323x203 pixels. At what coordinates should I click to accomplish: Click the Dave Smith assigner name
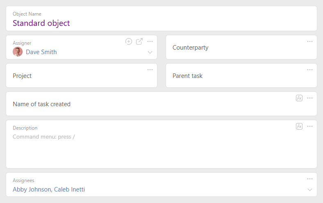(41, 52)
